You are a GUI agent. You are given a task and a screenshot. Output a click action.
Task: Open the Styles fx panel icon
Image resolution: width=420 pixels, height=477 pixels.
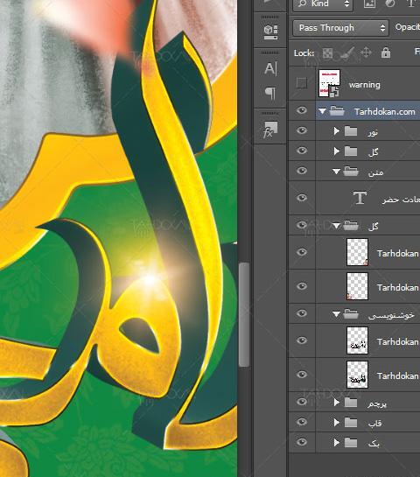(270, 130)
